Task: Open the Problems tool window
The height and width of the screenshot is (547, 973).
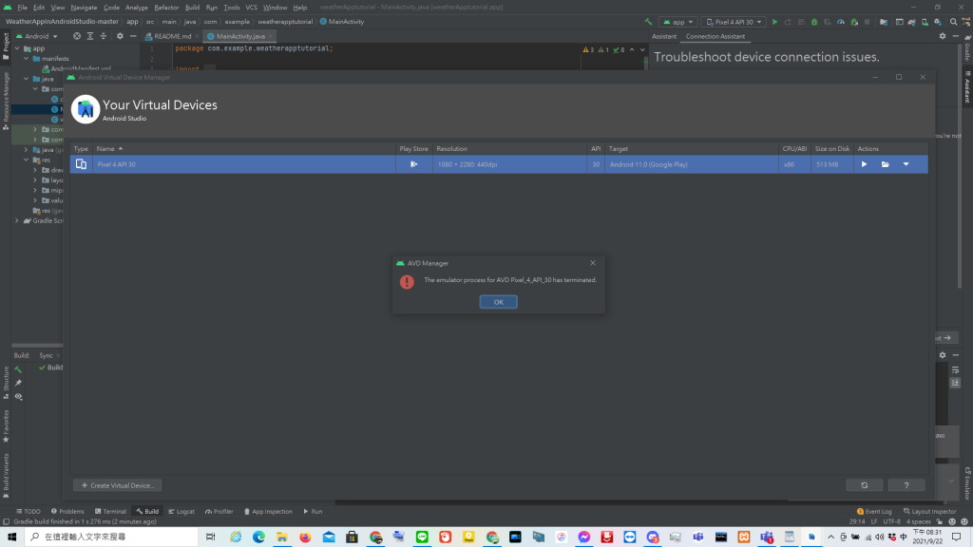Action: [67, 512]
